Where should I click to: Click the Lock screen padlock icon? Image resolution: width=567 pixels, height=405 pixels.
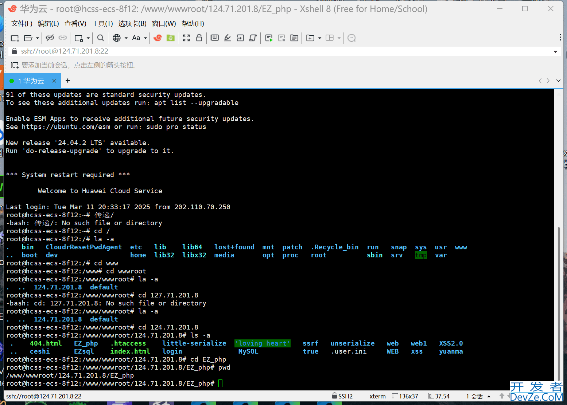point(199,38)
